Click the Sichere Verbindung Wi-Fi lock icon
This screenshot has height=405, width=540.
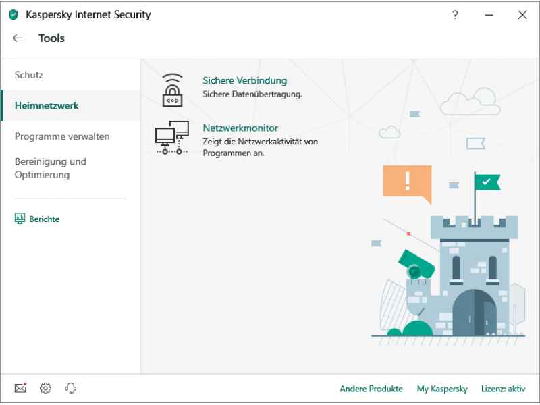pyautogui.click(x=172, y=90)
